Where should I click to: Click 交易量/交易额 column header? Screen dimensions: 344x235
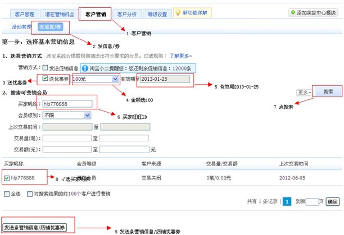(x=222, y=164)
